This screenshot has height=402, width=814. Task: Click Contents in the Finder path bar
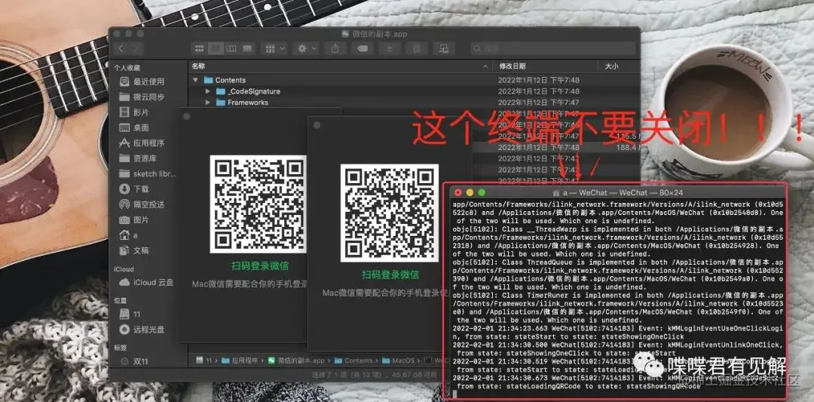pyautogui.click(x=353, y=361)
